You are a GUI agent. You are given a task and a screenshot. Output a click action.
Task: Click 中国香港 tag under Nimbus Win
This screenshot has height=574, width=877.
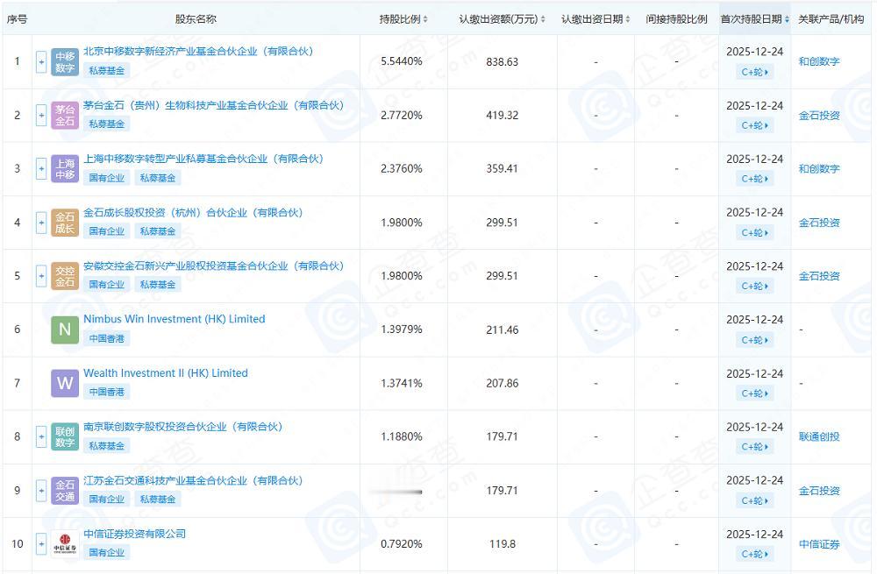pos(107,338)
